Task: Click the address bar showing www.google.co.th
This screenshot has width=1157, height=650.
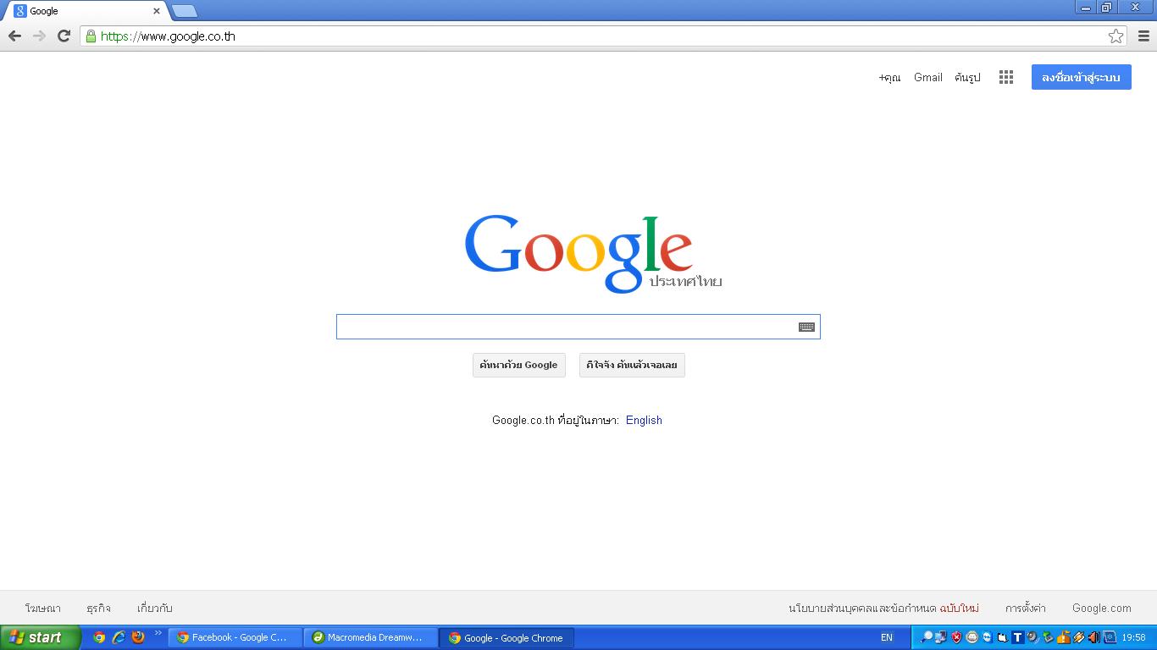Action: [x=604, y=36]
